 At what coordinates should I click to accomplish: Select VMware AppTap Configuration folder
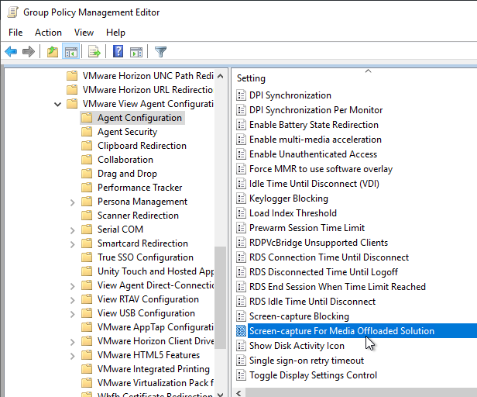coord(156,327)
